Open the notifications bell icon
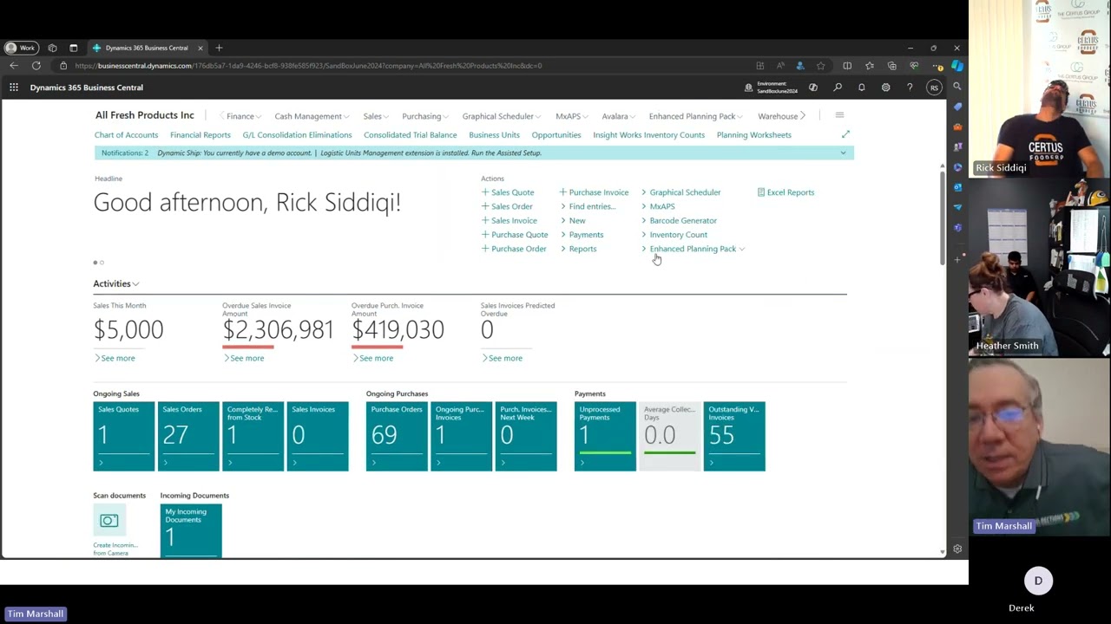 [861, 88]
